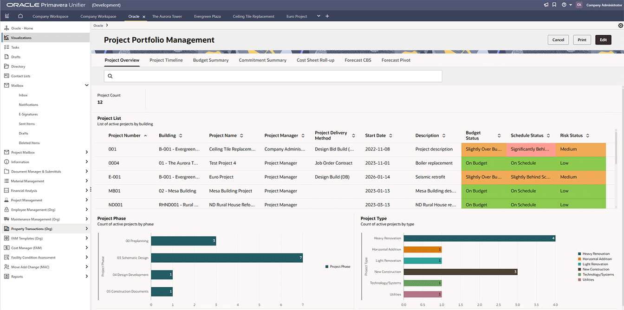Viewport: 624px width, 310px height.
Task: Click the Print button
Action: click(582, 40)
